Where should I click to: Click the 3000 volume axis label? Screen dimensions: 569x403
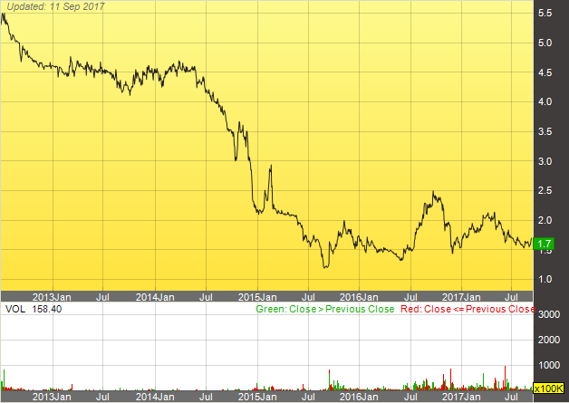pos(549,313)
